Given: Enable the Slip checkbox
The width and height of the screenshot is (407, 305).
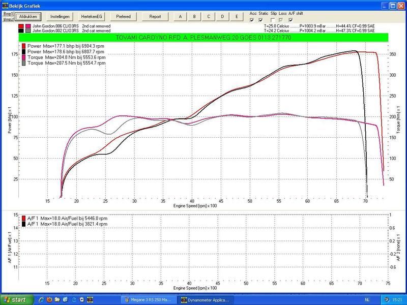Looking at the screenshot, I should [272, 20].
